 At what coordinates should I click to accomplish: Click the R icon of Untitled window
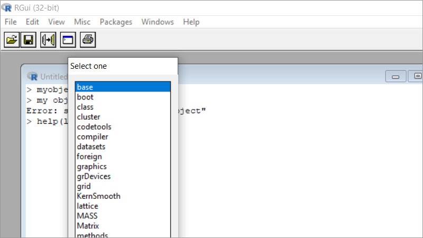click(32, 77)
